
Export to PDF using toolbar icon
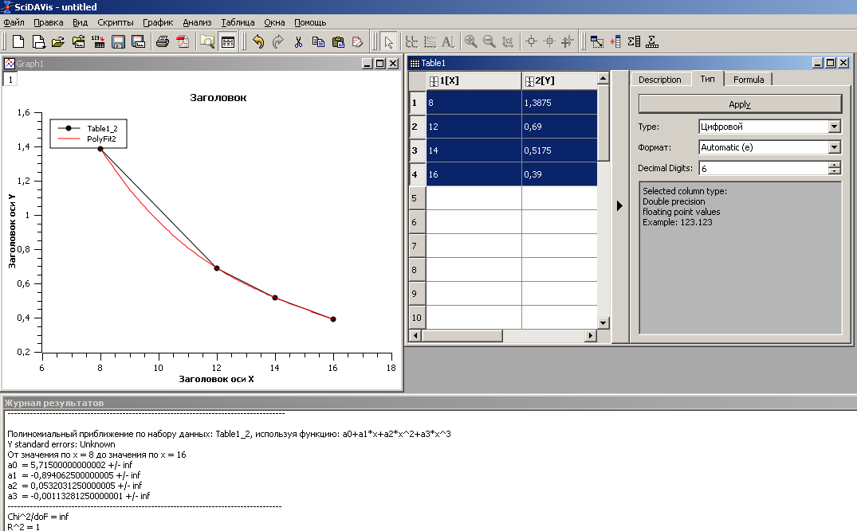183,41
